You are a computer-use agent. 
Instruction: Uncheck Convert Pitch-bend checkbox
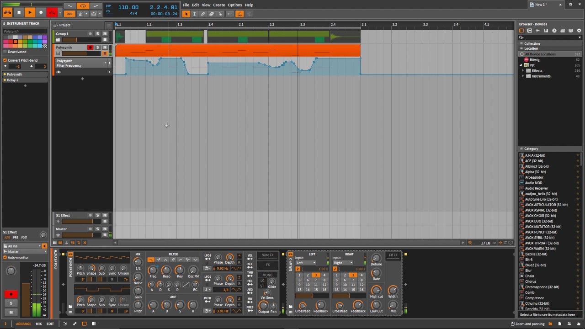tap(5, 60)
